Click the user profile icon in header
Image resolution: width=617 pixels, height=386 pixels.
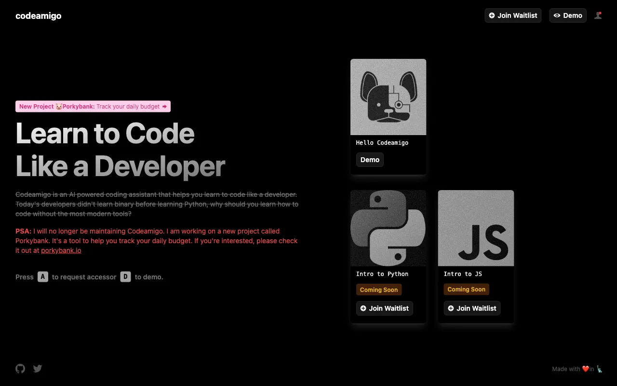(598, 15)
